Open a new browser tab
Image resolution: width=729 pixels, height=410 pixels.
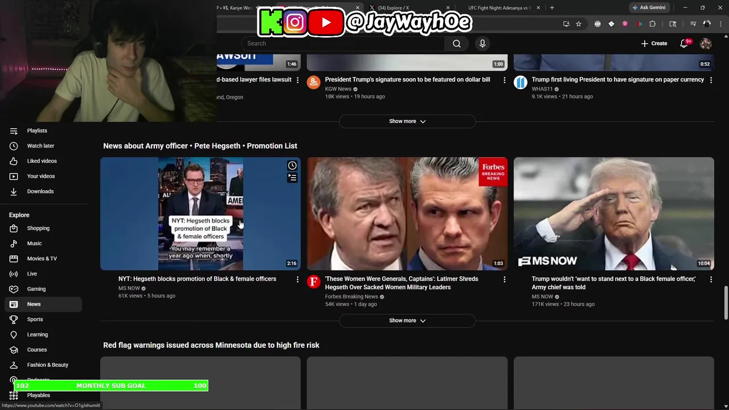point(552,8)
